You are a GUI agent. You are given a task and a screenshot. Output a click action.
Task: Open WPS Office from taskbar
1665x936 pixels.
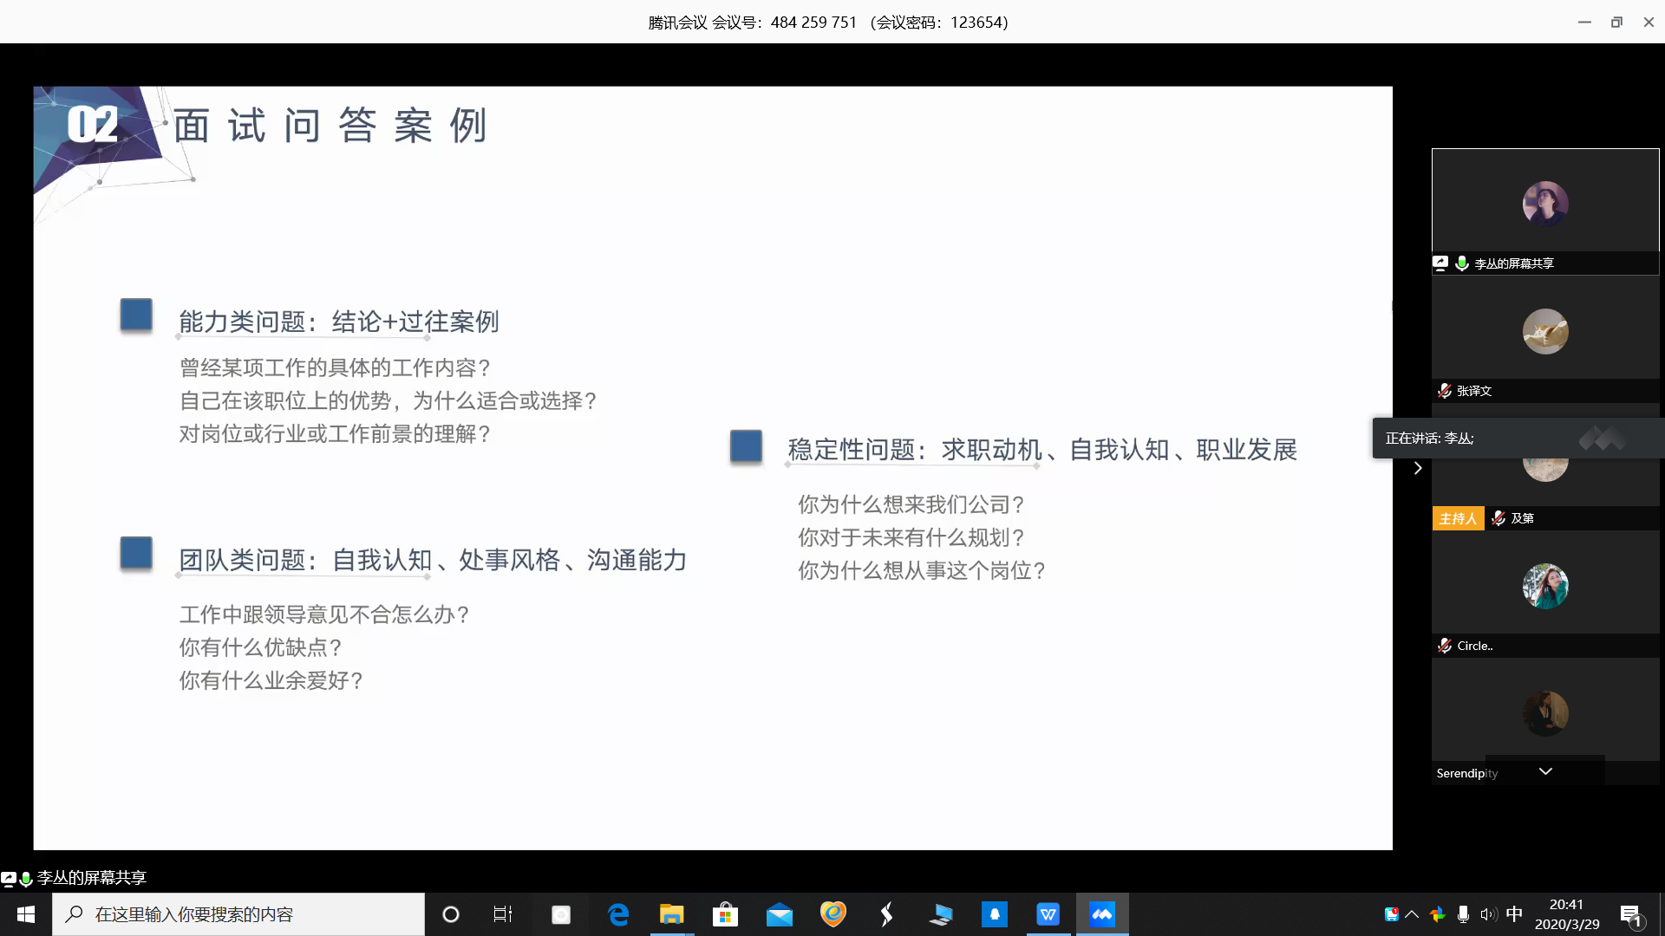[x=1048, y=914]
